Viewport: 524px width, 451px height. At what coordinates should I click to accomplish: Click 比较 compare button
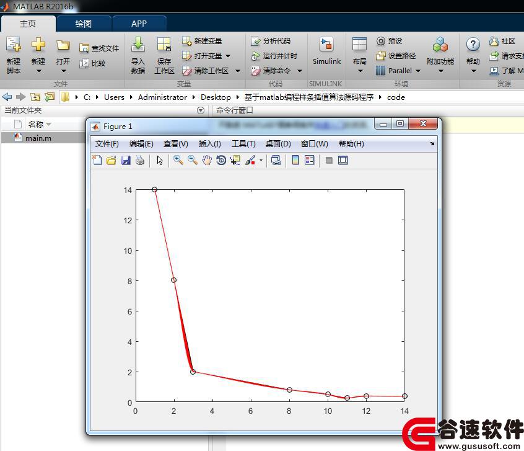click(x=92, y=63)
